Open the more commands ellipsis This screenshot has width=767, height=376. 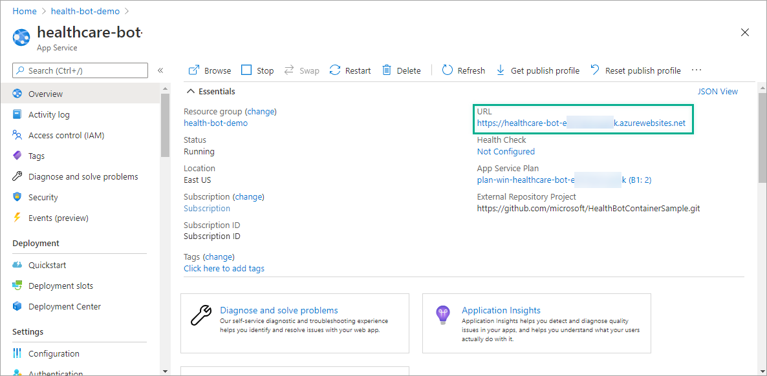point(696,70)
